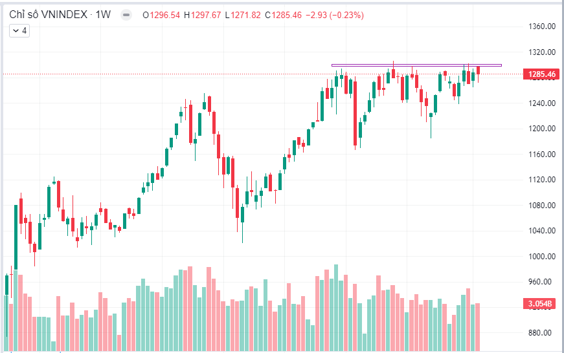
Task: Click the 1160.00 price axis label
Action: tap(542, 155)
